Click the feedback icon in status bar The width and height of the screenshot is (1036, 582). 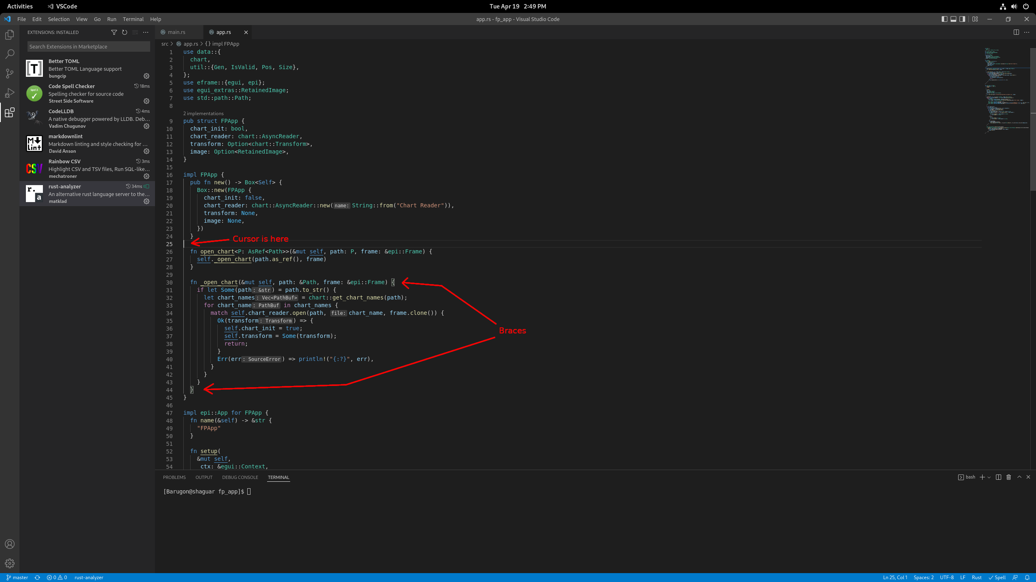1015,578
